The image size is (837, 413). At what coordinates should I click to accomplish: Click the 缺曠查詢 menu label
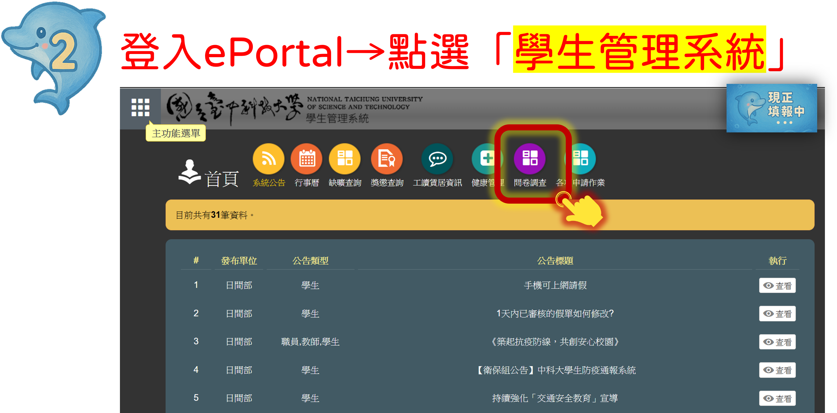tap(345, 183)
